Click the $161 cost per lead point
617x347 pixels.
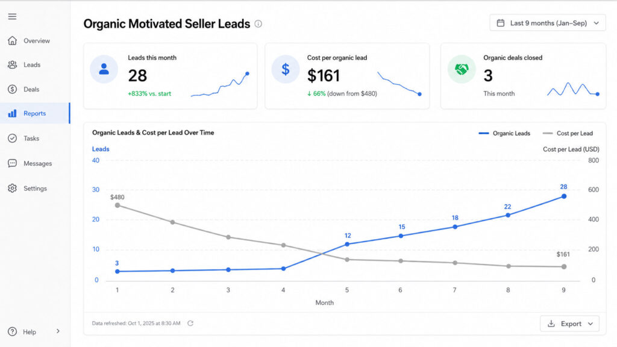pyautogui.click(x=564, y=267)
